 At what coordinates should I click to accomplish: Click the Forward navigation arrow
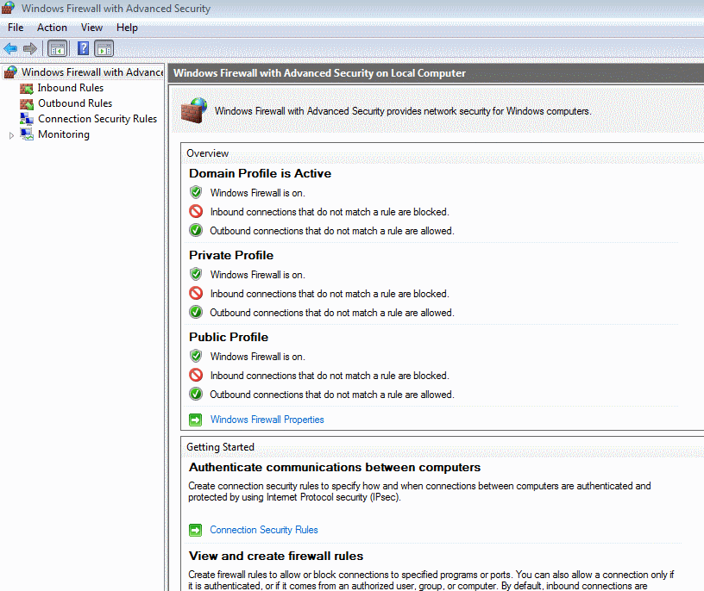pos(31,48)
